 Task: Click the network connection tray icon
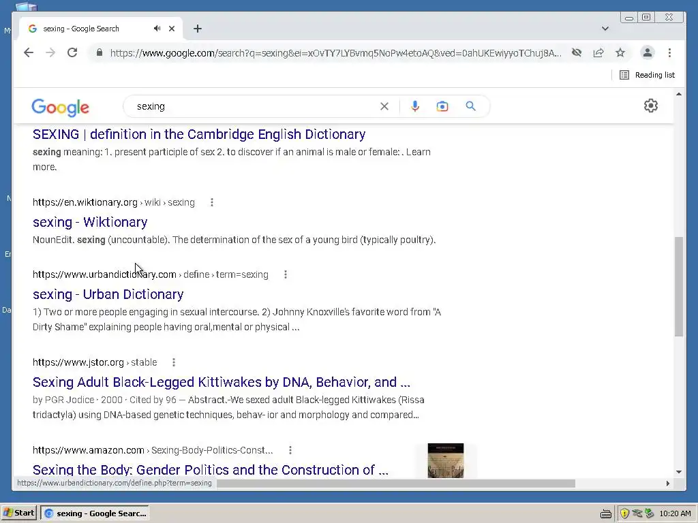637,513
